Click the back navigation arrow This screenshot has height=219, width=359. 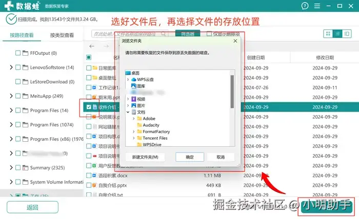tap(92, 47)
